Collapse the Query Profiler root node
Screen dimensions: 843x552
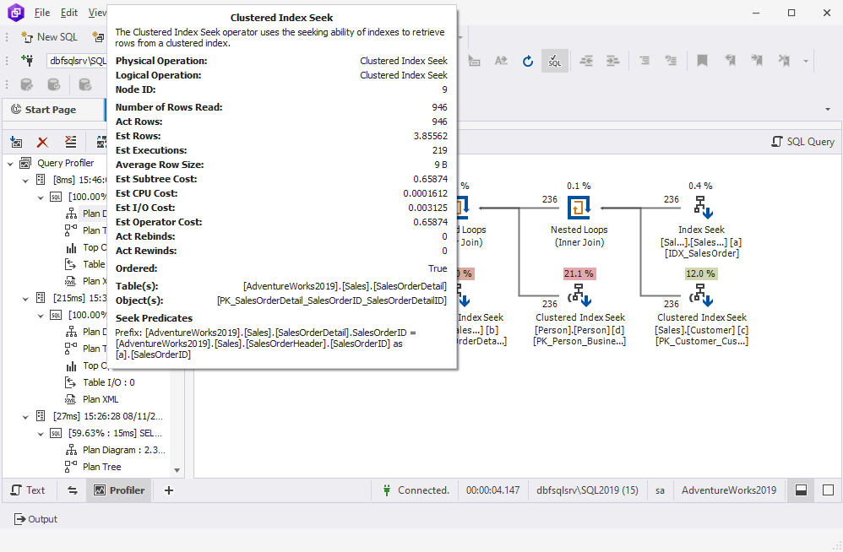pos(10,163)
